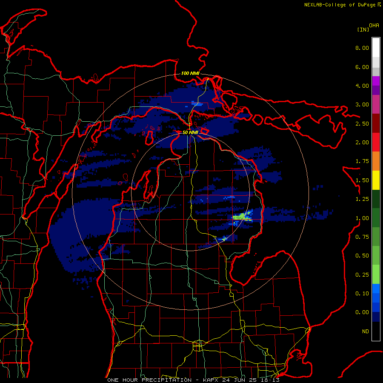The width and height of the screenshot is (383, 383).
Task: Select the white color swatch atop the legend
Action: coord(376,48)
